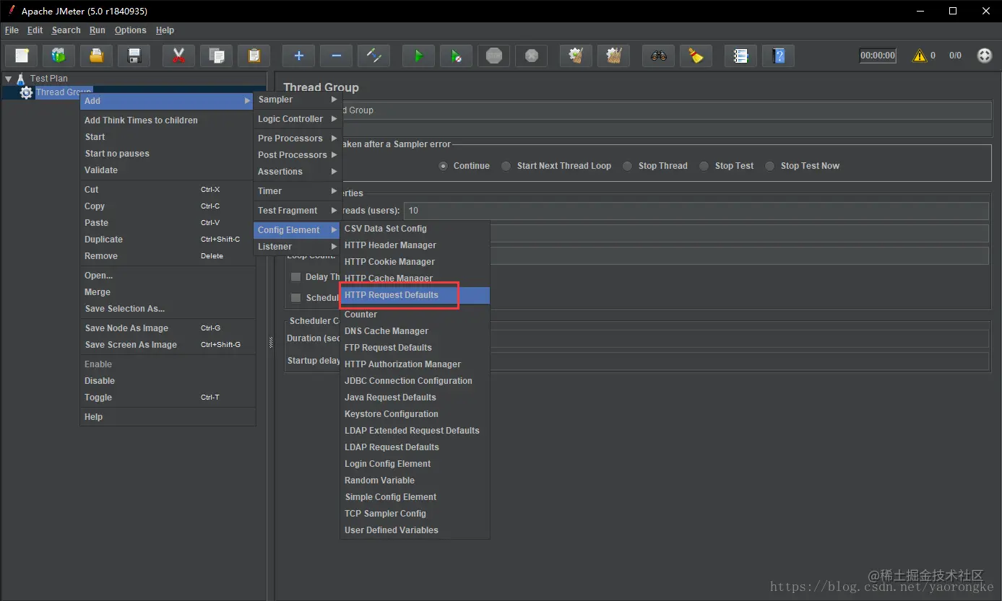
Task: Click the Test Plan flask icon
Action: (21, 78)
